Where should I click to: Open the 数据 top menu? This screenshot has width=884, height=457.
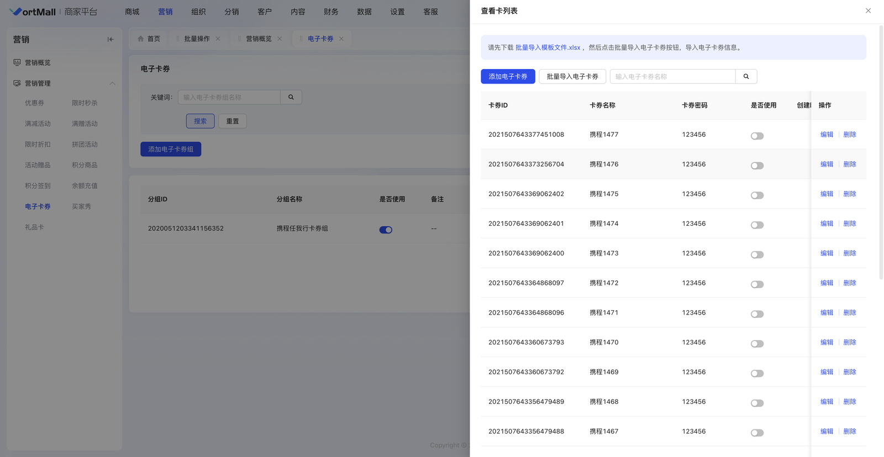[364, 12]
